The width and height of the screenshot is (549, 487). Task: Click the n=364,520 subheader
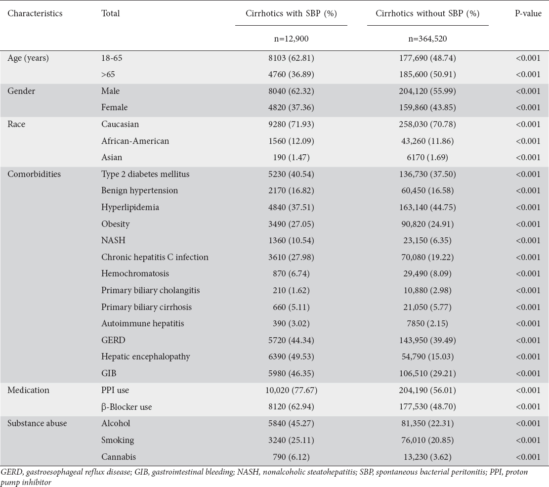click(427, 39)
